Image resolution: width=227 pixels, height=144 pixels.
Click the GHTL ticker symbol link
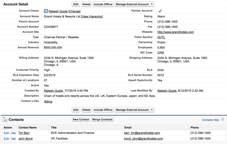[x=161, y=37]
